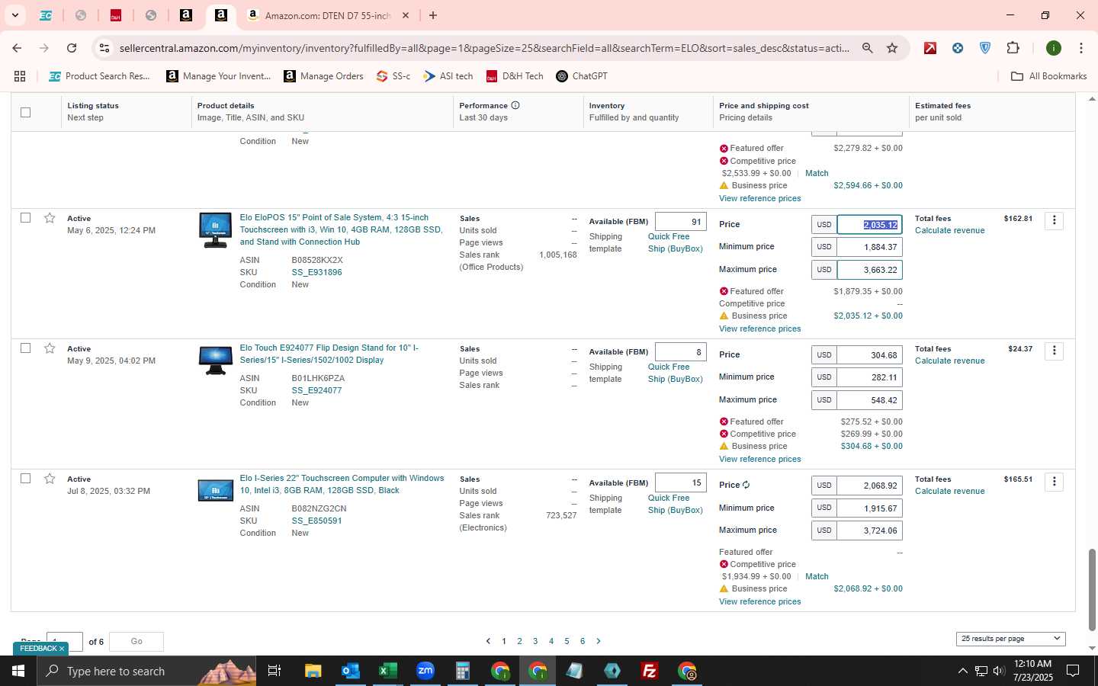
Task: Tick the select-all header checkbox
Action: pos(25,112)
